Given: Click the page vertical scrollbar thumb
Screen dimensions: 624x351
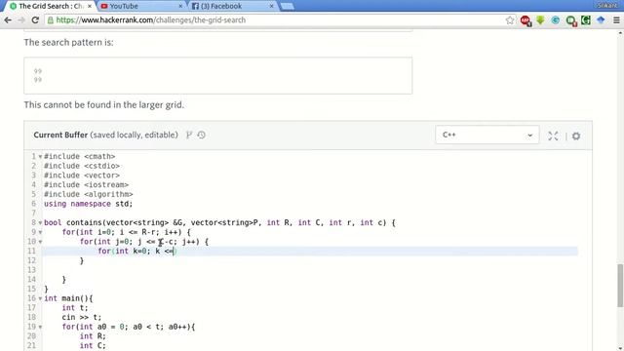Looking at the screenshot, I should (x=620, y=286).
